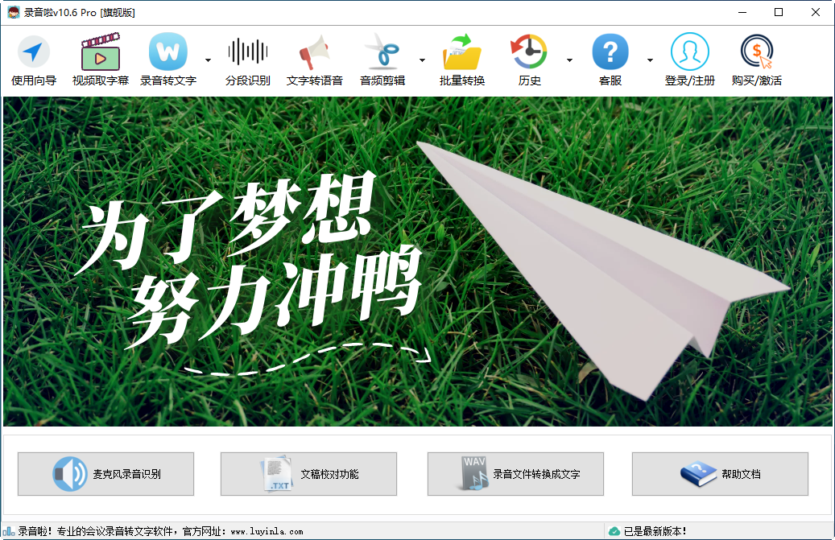Open the 使用向导 usage guide icon
The height and width of the screenshot is (540, 835).
click(x=34, y=60)
